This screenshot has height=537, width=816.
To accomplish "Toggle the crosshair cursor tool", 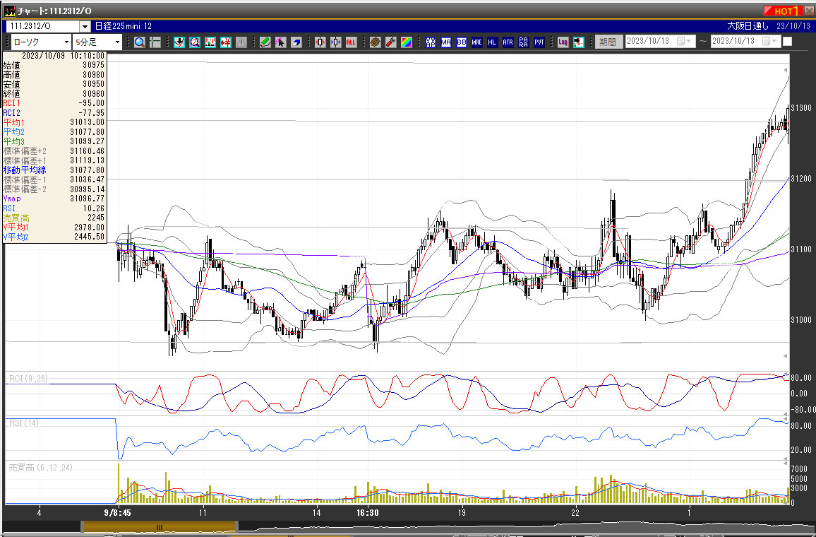I will point(155,42).
